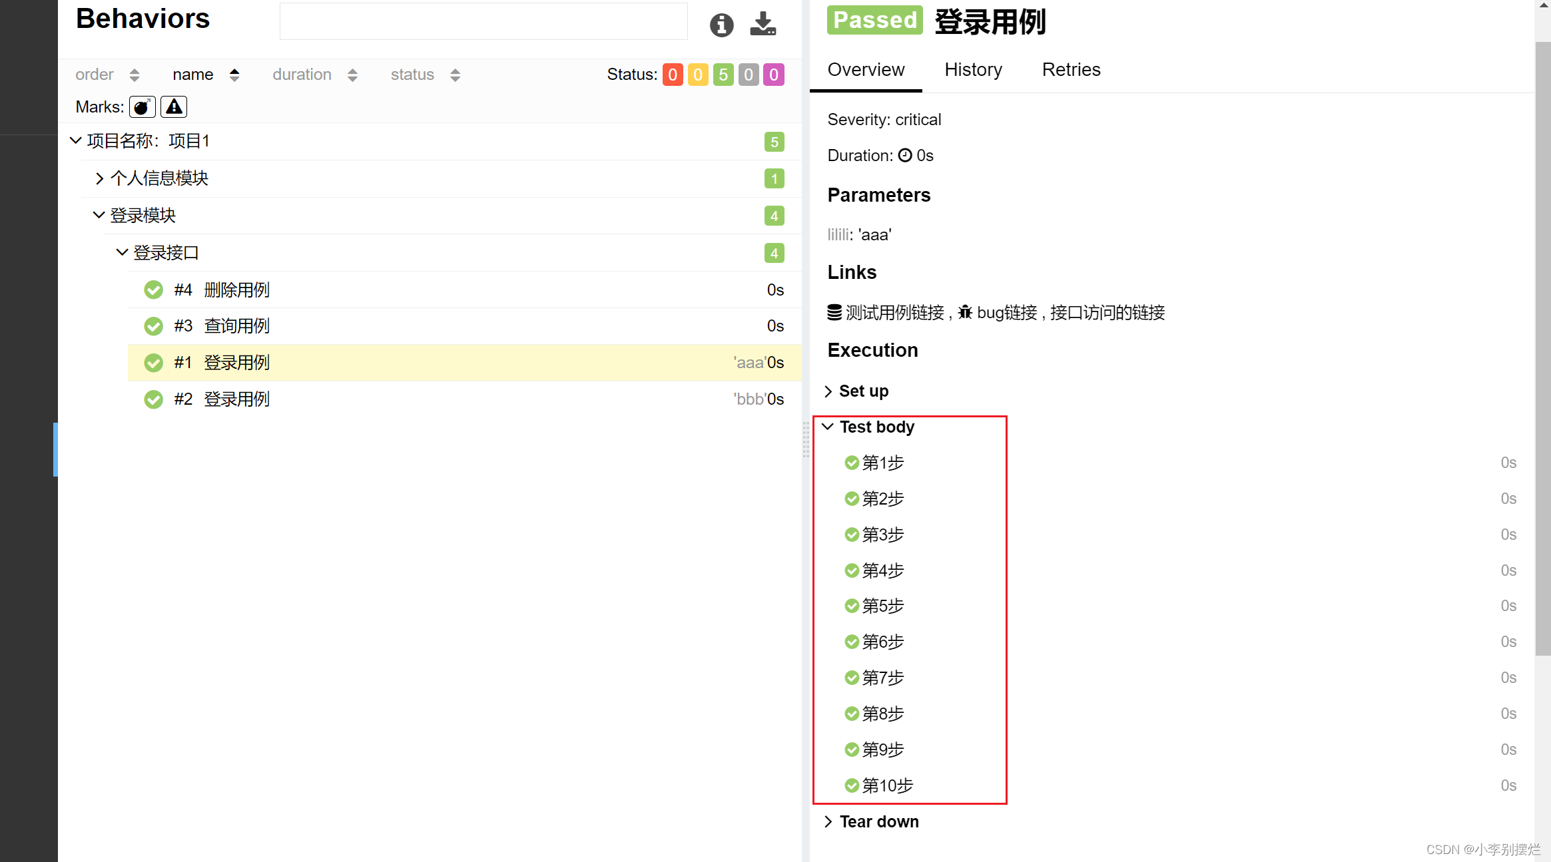Click the bug icon in Links
Screen dimensions: 1551x862
click(x=965, y=312)
